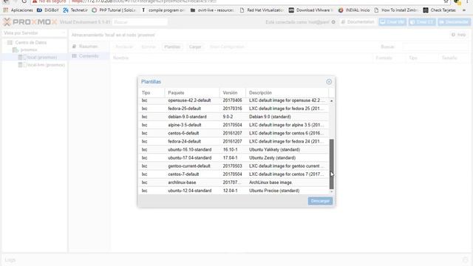Open the Download VMware bookmark
The height and width of the screenshot is (266, 473).
point(310,10)
